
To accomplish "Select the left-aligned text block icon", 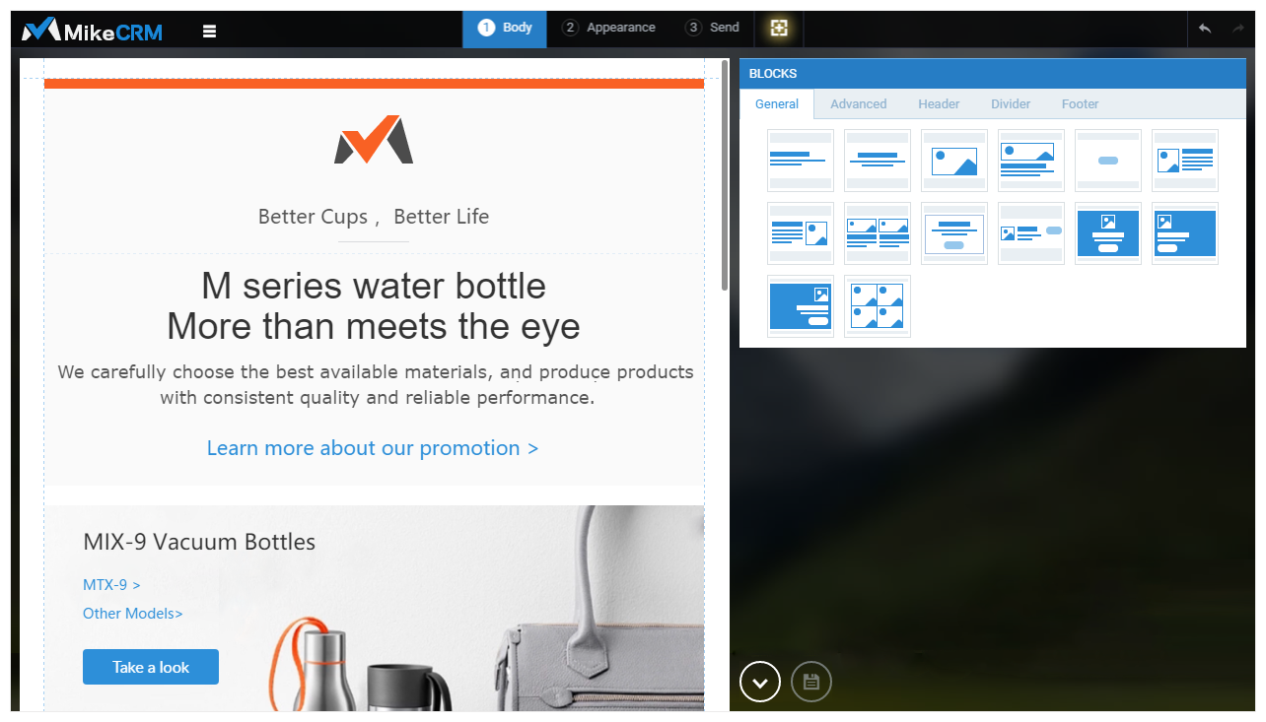I will coord(801,161).
